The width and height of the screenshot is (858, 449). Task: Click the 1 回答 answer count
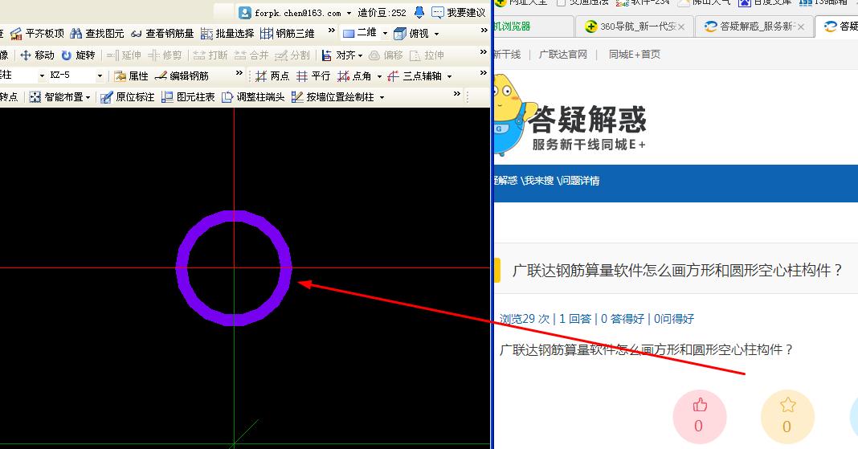click(x=575, y=319)
